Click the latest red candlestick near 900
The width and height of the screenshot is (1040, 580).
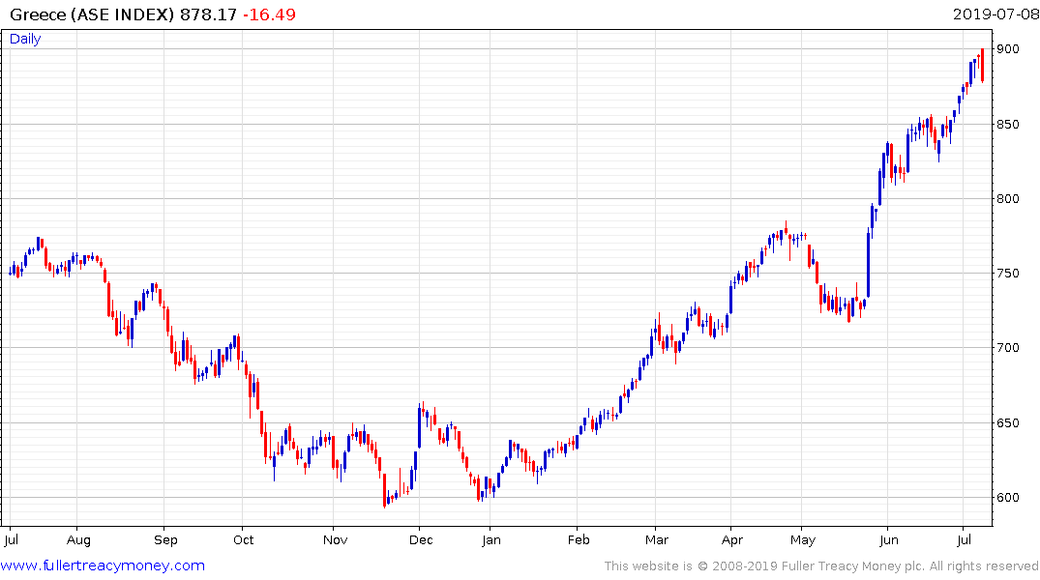[982, 65]
